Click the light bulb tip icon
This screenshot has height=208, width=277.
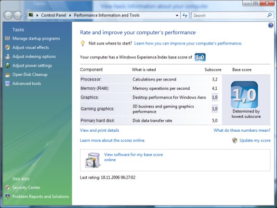pyautogui.click(x=83, y=43)
